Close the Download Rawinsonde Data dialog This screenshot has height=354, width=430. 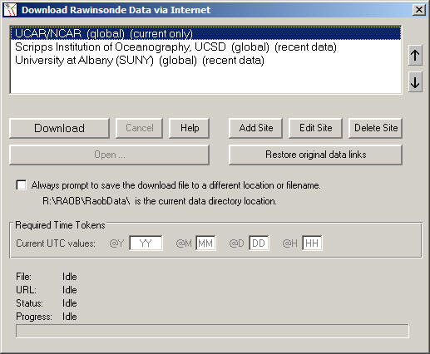pyautogui.click(x=418, y=10)
